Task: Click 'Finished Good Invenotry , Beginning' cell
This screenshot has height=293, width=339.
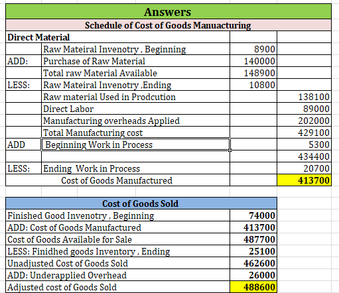Action: pyautogui.click(x=117, y=215)
